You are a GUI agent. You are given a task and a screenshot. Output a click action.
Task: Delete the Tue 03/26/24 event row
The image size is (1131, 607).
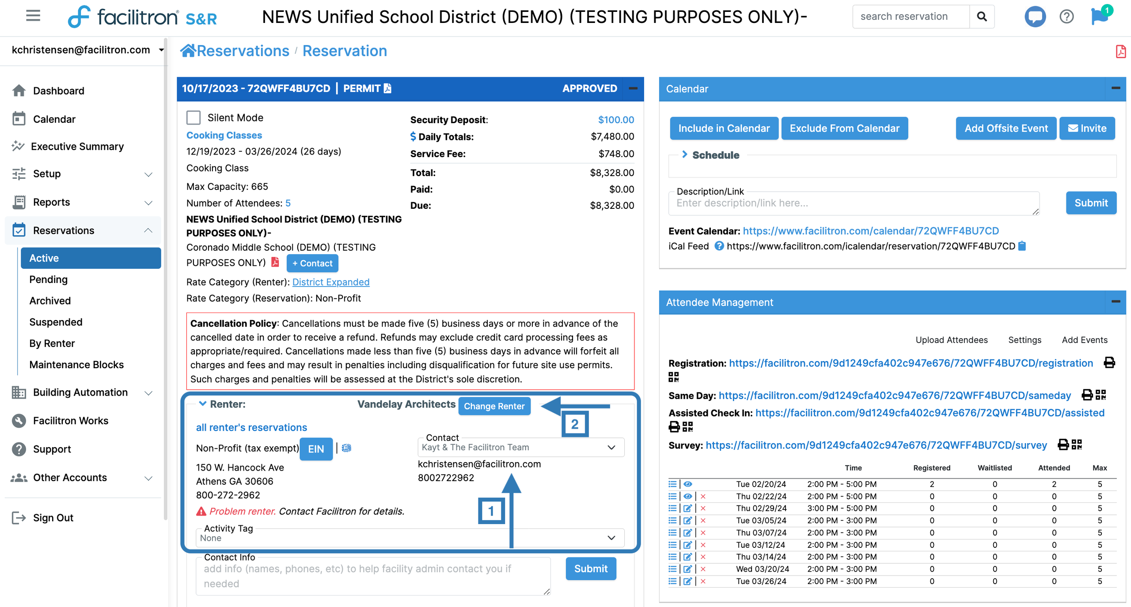coord(703,581)
